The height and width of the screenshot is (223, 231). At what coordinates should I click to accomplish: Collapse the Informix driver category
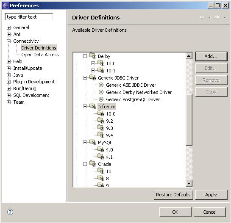click(x=85, y=106)
